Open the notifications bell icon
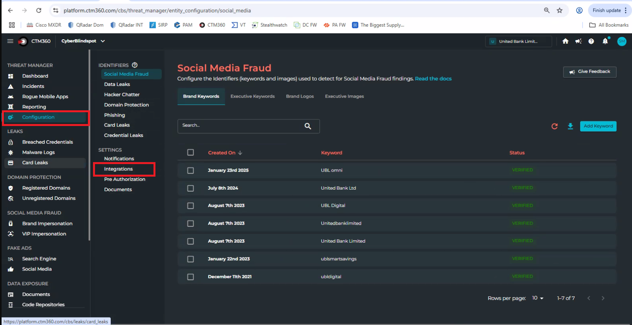Viewport: 632px width, 325px height. pyautogui.click(x=605, y=41)
